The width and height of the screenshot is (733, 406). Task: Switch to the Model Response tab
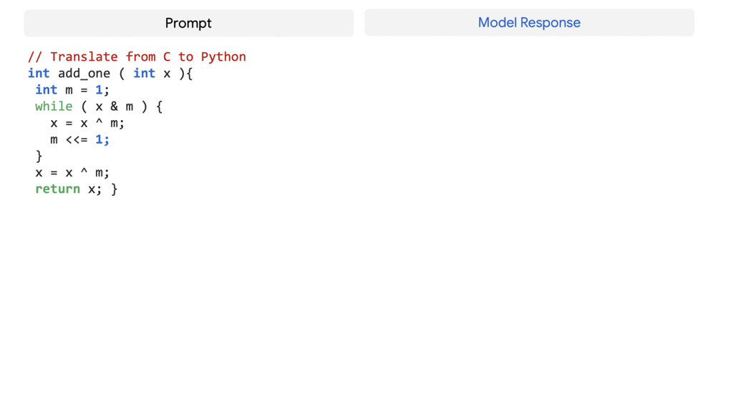(x=529, y=23)
